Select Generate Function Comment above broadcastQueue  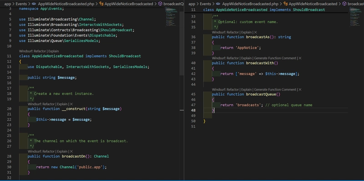pos(275,89)
